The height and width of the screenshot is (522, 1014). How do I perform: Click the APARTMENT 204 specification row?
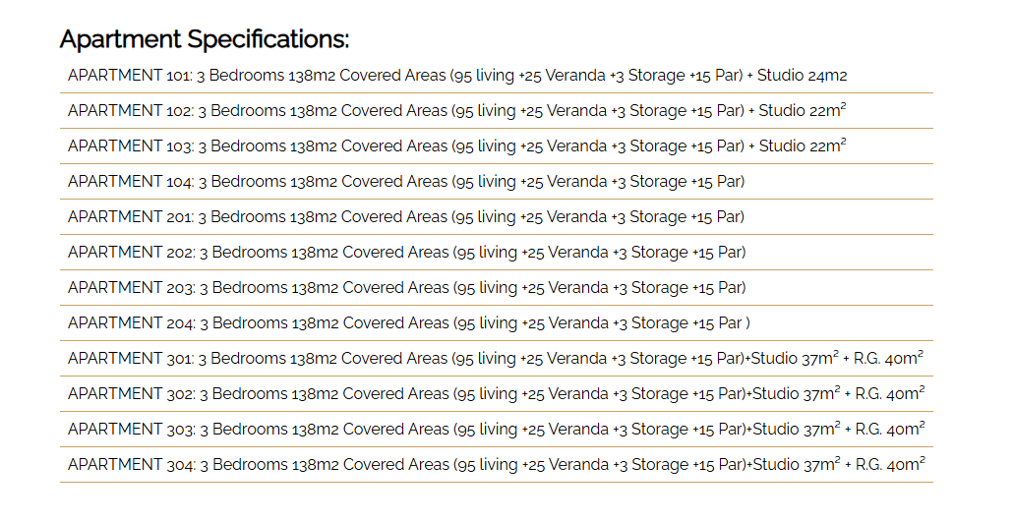tap(406, 323)
